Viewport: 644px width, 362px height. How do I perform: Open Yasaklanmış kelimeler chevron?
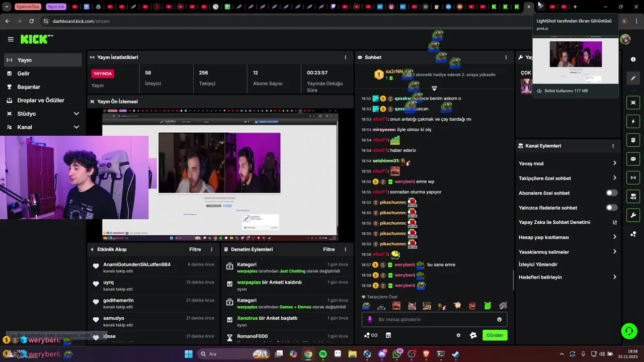614,252
